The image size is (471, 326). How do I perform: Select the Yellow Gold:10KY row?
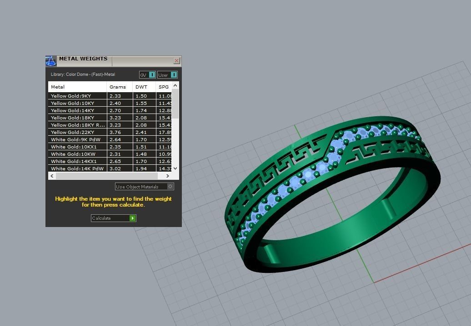tap(110, 103)
